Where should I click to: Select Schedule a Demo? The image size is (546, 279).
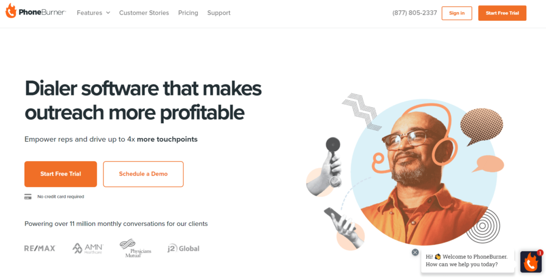coord(143,174)
